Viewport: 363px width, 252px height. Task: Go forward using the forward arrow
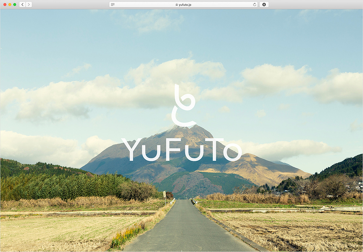29,5
